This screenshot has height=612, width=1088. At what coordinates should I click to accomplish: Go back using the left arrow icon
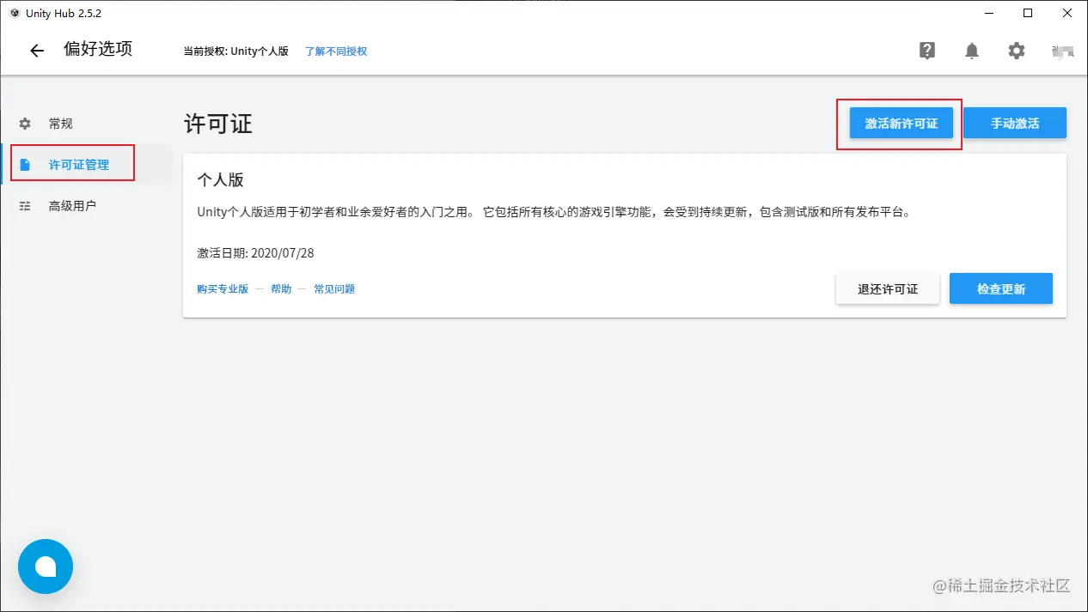click(x=36, y=51)
